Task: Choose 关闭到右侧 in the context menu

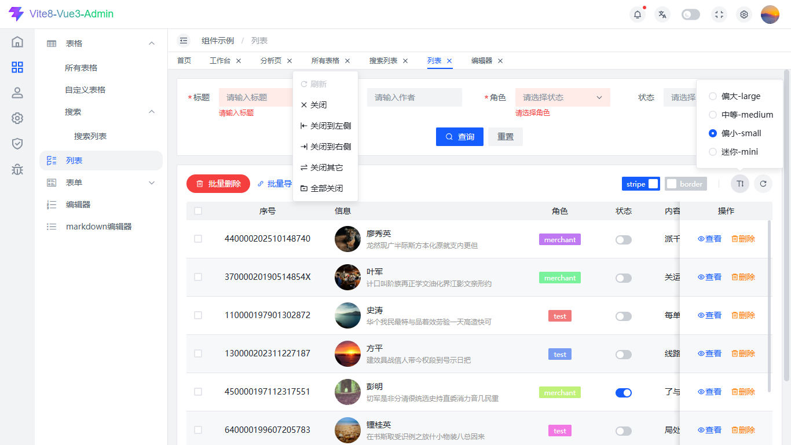Action: 325,147
